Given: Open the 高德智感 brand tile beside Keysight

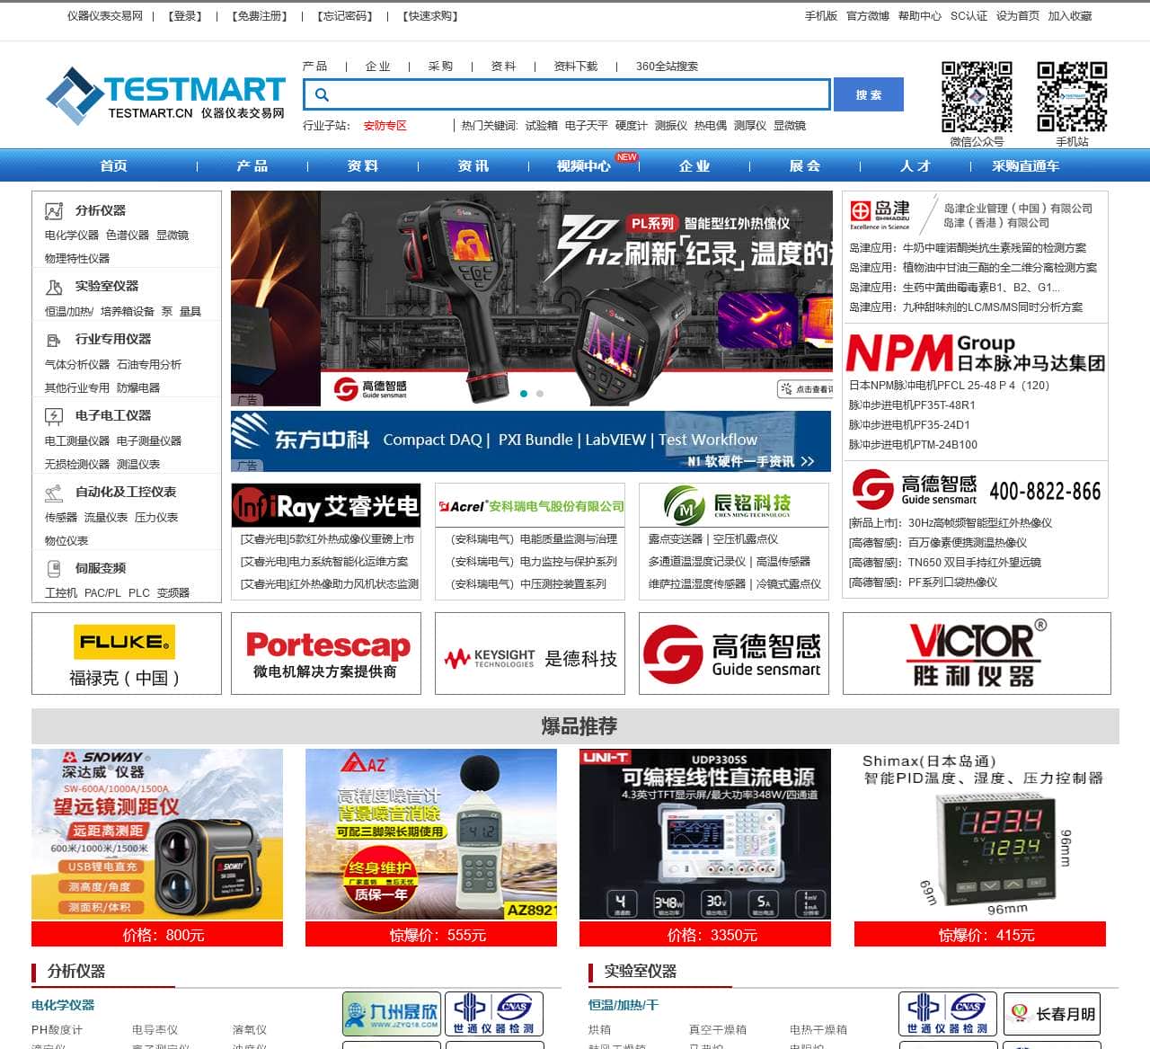Looking at the screenshot, I should [x=734, y=653].
